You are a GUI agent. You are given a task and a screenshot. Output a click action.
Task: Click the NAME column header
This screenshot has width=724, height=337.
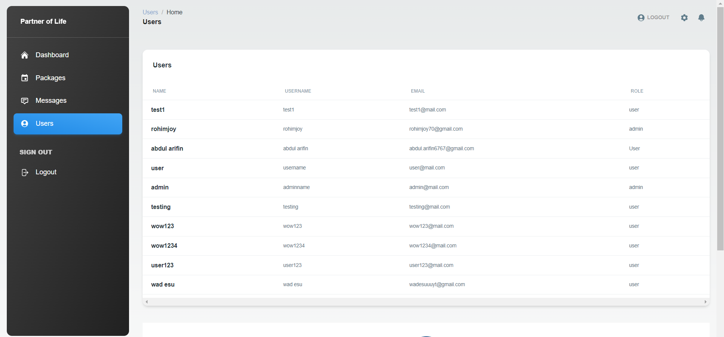click(160, 91)
